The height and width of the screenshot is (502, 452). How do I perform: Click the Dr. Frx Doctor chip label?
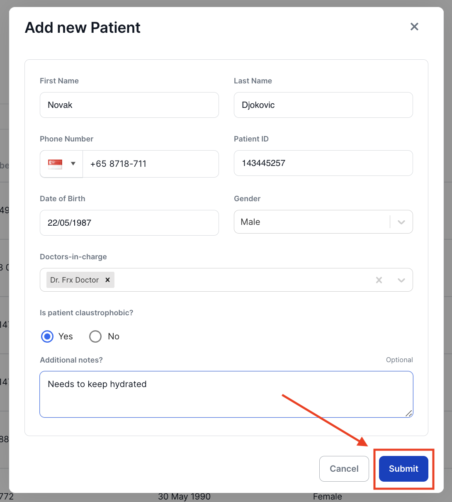pyautogui.click(x=75, y=280)
